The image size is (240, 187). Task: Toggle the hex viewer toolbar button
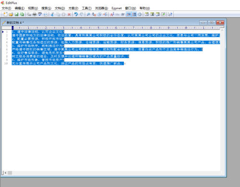(x=117, y=14)
